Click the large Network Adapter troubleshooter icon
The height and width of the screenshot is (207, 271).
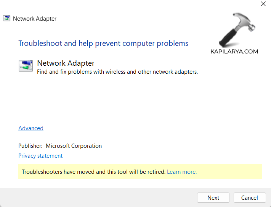26,66
